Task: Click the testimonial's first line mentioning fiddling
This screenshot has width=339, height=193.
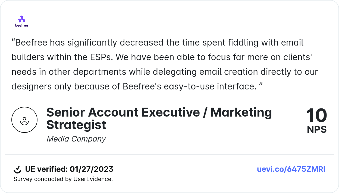Action: tap(158, 43)
